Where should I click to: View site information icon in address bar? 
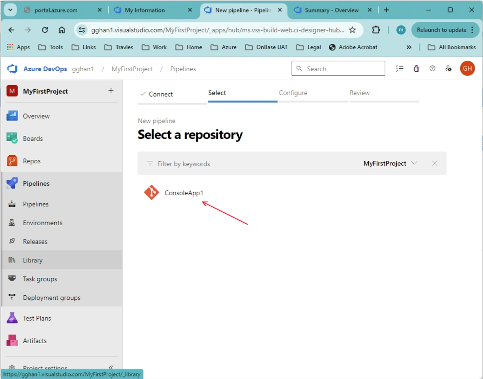(82, 30)
